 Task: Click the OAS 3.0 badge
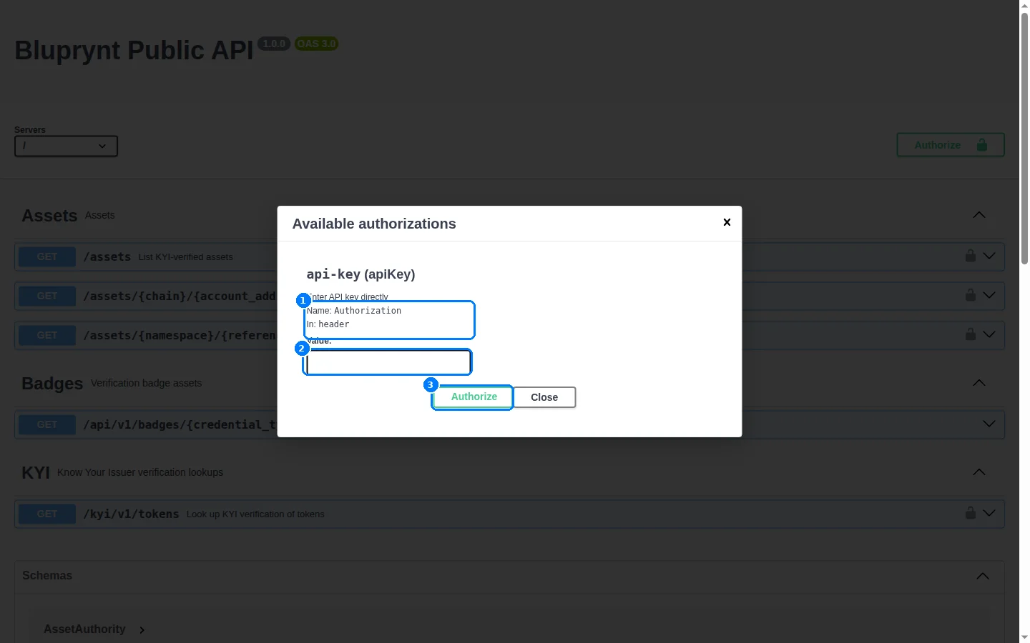[316, 44]
